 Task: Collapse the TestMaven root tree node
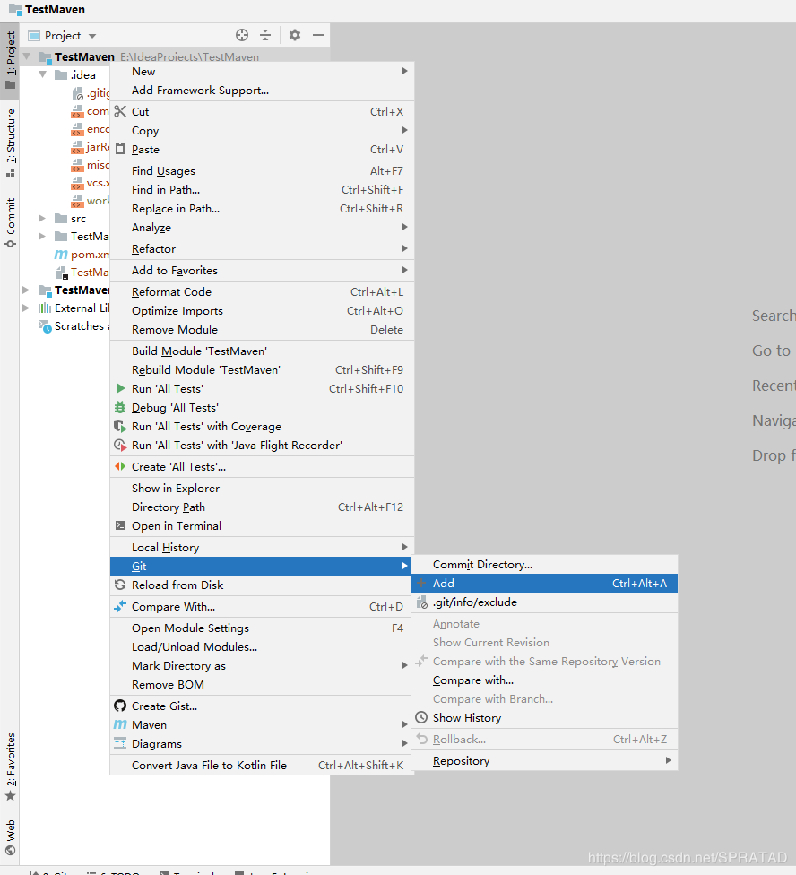tap(26, 56)
